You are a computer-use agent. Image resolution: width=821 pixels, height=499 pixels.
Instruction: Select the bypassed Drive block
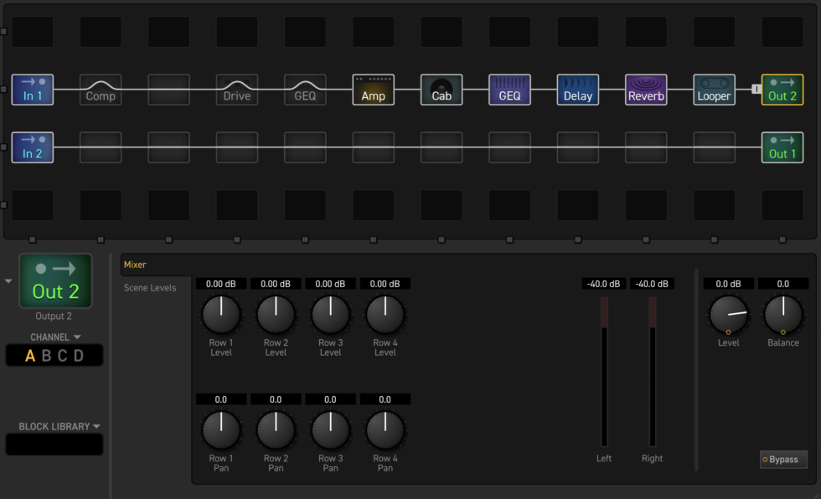click(x=237, y=90)
